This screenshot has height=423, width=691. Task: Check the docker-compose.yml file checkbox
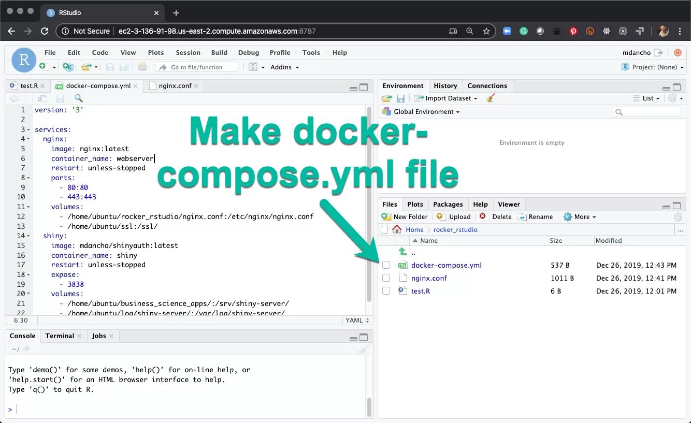(x=386, y=265)
